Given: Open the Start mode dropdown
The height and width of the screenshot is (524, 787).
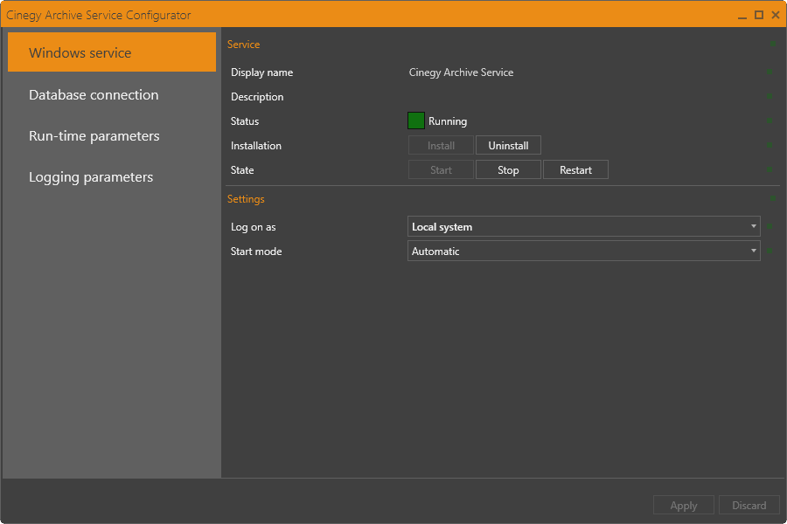Looking at the screenshot, I should (x=584, y=252).
